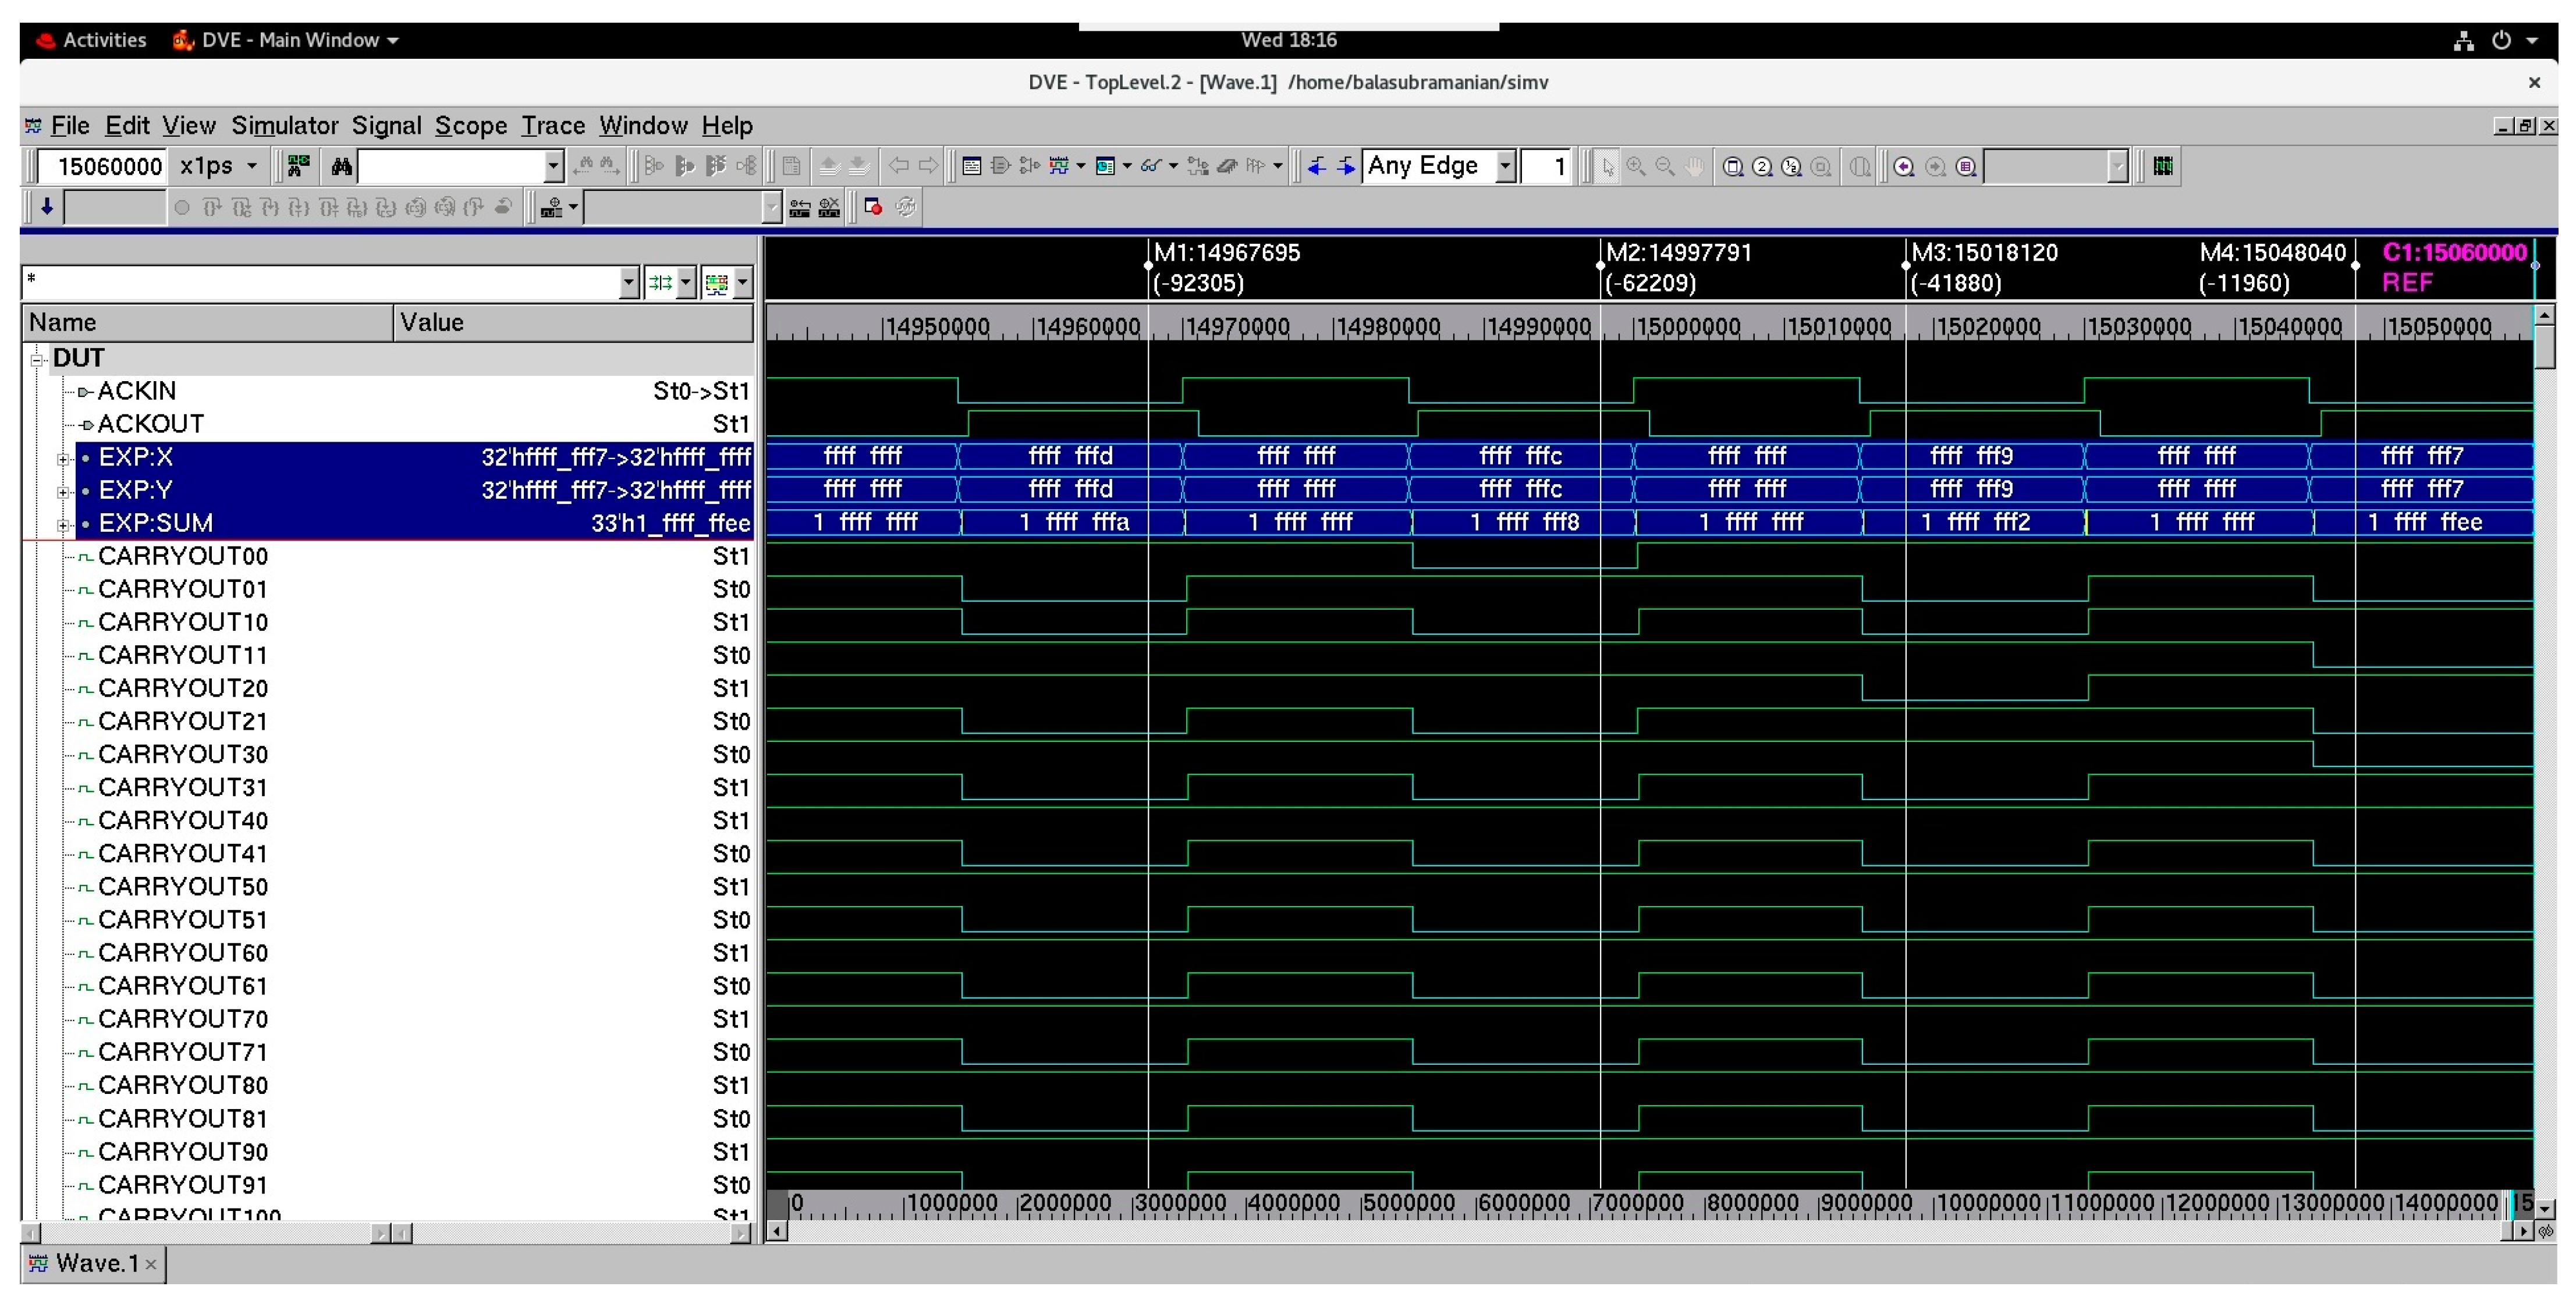Screen dimensions: 2576x1304
Task: Click the signal pane group icon
Action: pyautogui.click(x=660, y=283)
